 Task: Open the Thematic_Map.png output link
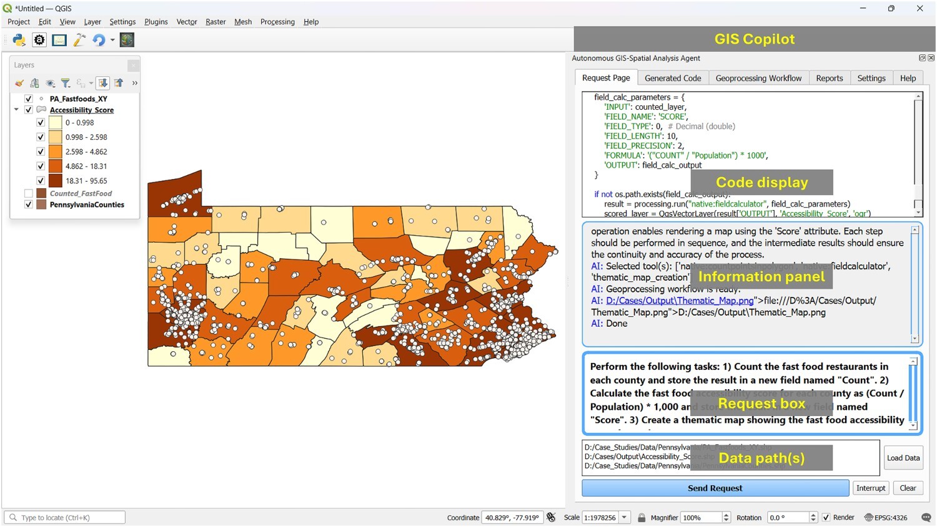[680, 301]
